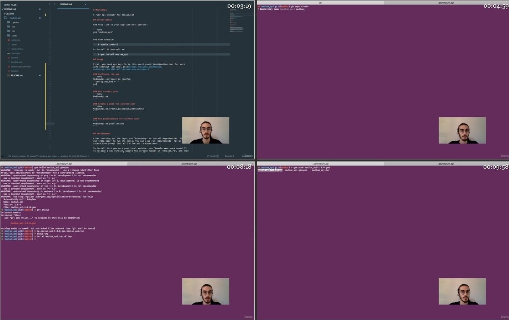Click editor back navigation arrow

click(50, 4)
